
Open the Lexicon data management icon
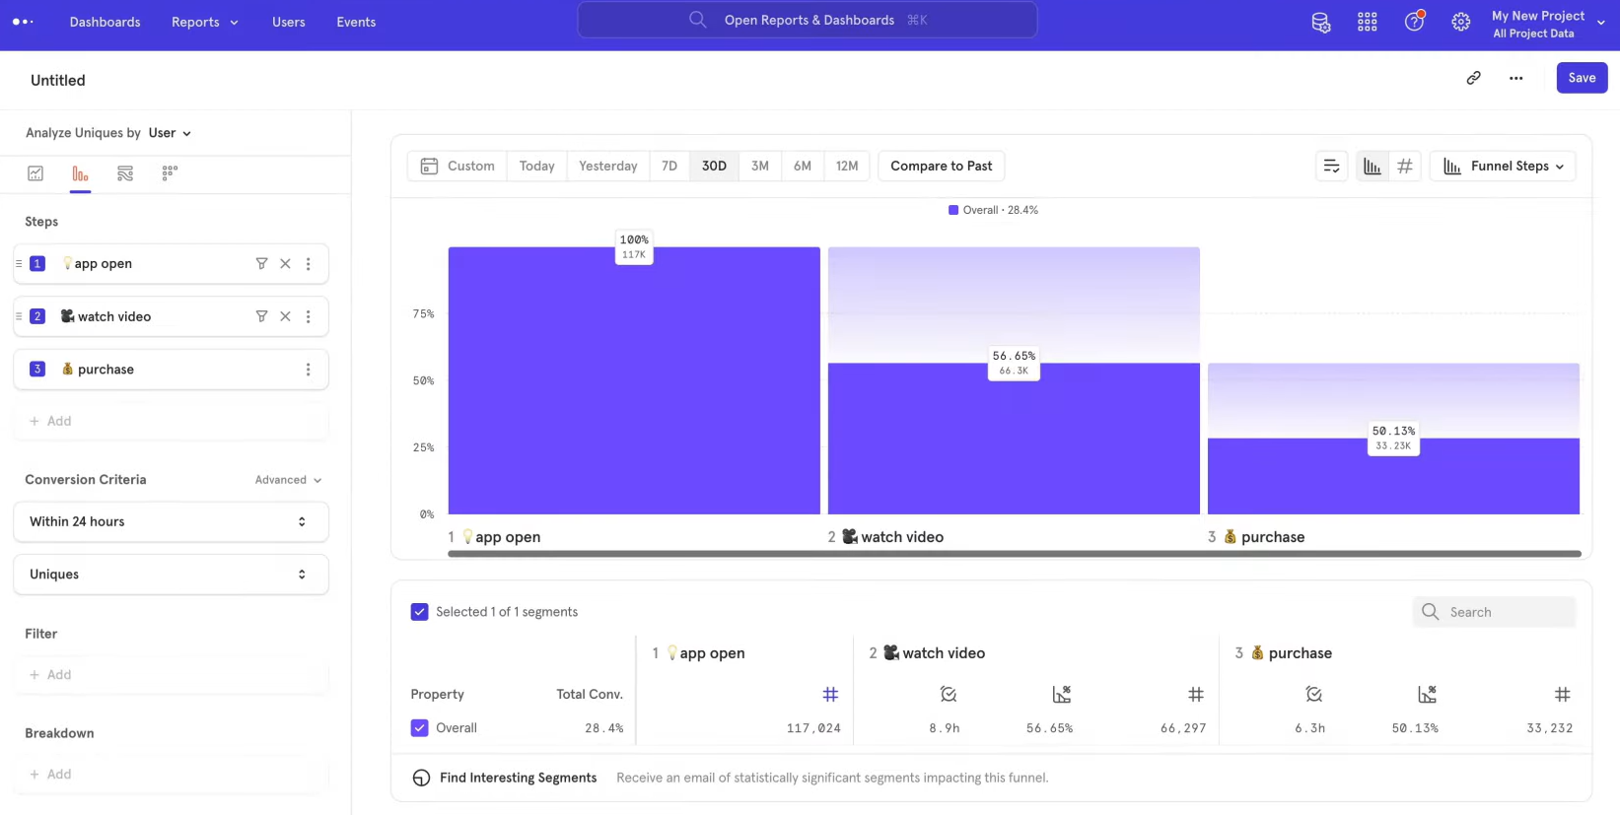click(x=1320, y=22)
